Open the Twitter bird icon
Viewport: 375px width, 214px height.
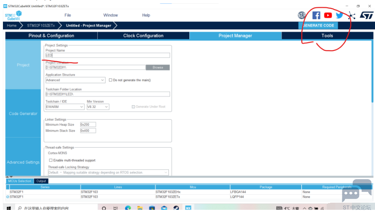tap(339, 16)
